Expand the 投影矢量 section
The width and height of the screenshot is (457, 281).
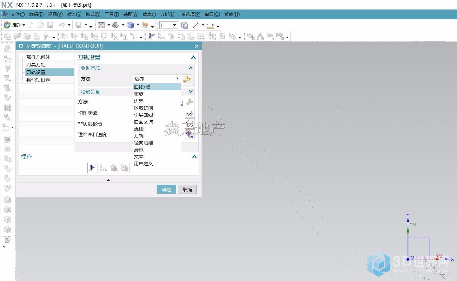[190, 92]
